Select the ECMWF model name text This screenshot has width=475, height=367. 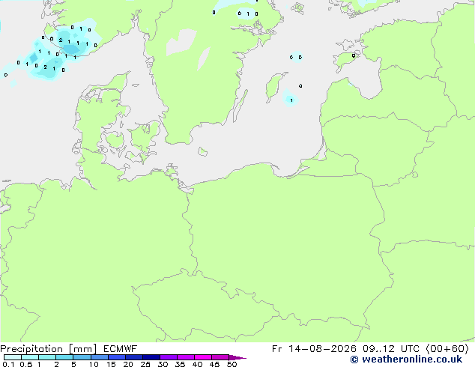point(121,349)
